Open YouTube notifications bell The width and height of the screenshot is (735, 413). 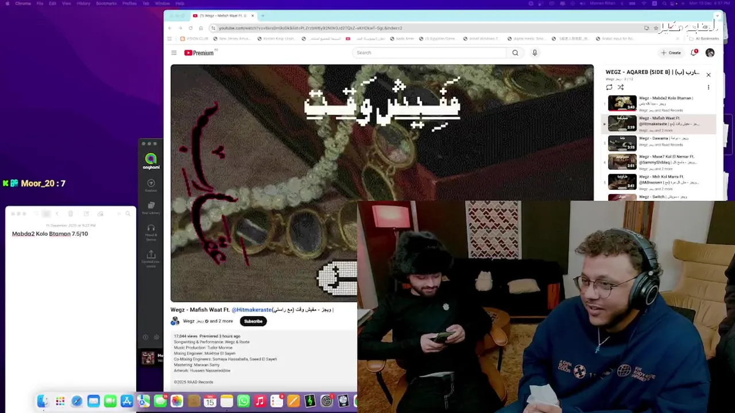coord(694,53)
